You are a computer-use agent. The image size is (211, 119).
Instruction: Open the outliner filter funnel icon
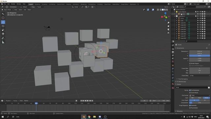click(205, 7)
